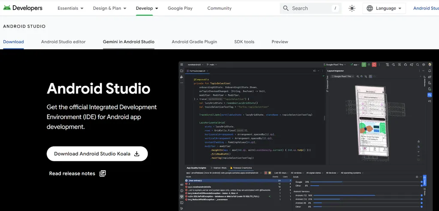The width and height of the screenshot is (439, 211).
Task: Open the Google Pixel 7 Pro device dropdown in IDE toolbar
Action: coord(334,64)
